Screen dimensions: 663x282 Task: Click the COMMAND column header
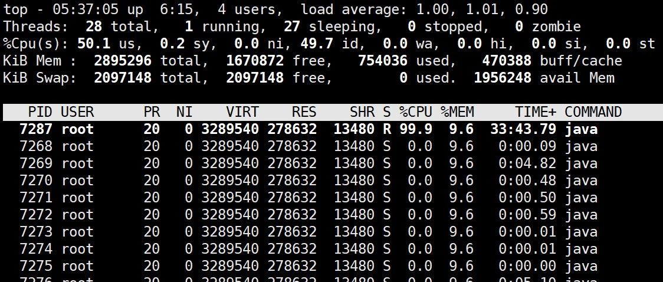click(x=593, y=112)
